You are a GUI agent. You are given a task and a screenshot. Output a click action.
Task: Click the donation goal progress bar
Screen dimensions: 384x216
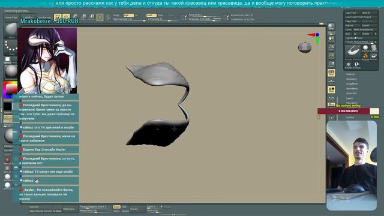pos(348,111)
